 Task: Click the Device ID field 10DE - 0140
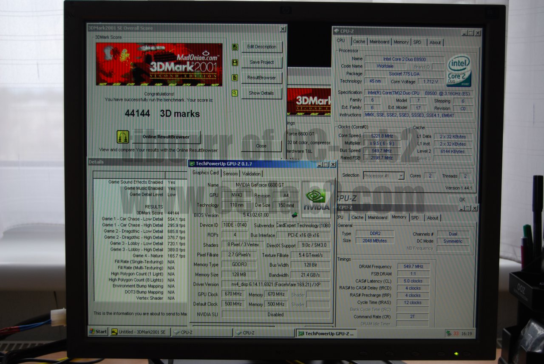tap(235, 225)
